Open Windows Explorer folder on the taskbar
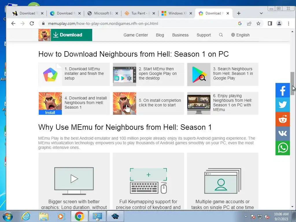Image resolution: width=296 pixels, height=222 pixels. 44,216
